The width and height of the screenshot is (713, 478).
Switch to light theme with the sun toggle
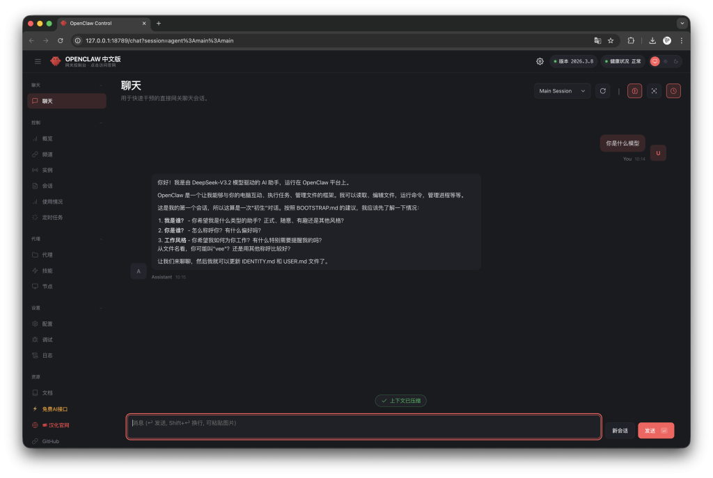[x=665, y=61]
